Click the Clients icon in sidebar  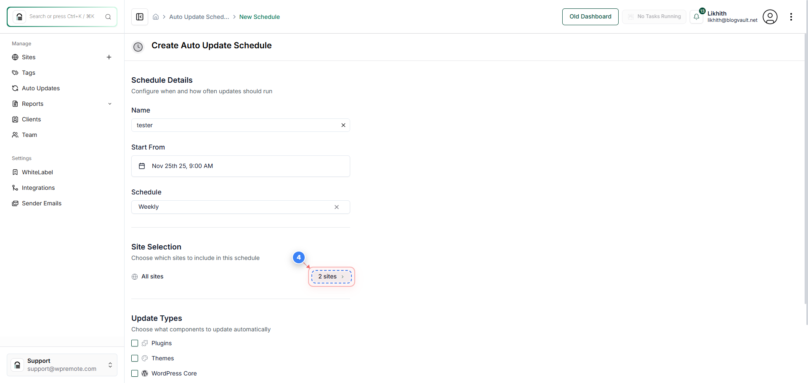pyautogui.click(x=15, y=119)
